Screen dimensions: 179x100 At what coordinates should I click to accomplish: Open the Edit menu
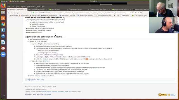[13, 7]
